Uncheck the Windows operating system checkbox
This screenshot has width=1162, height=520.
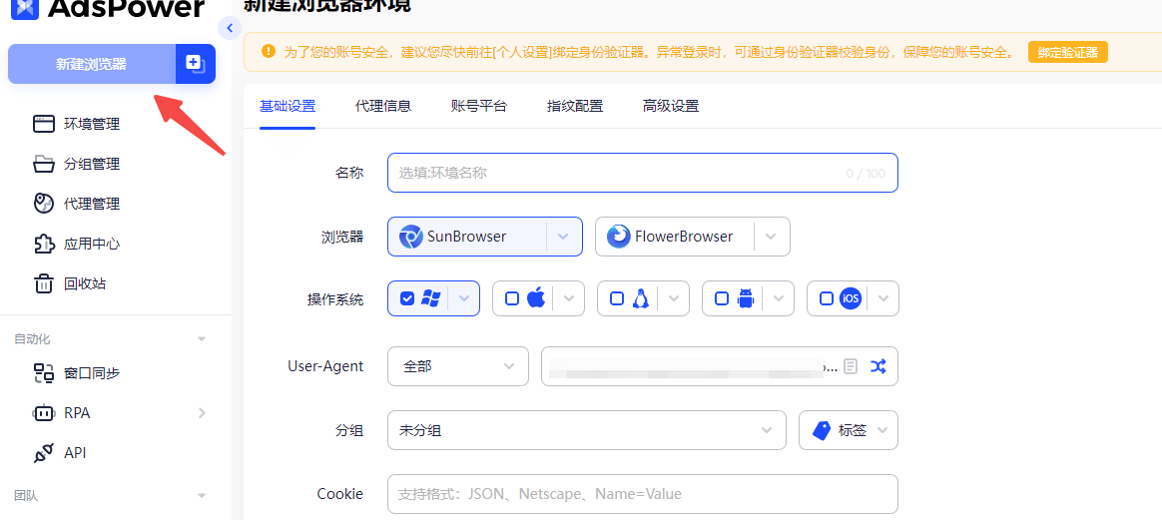407,298
